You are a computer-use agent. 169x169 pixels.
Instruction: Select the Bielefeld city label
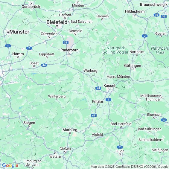[x=57, y=22]
